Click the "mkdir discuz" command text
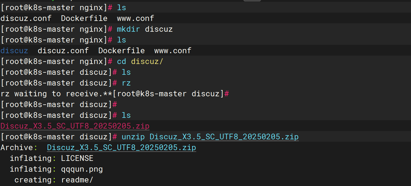Image resolution: width=411 pixels, height=186 pixels. point(145,29)
